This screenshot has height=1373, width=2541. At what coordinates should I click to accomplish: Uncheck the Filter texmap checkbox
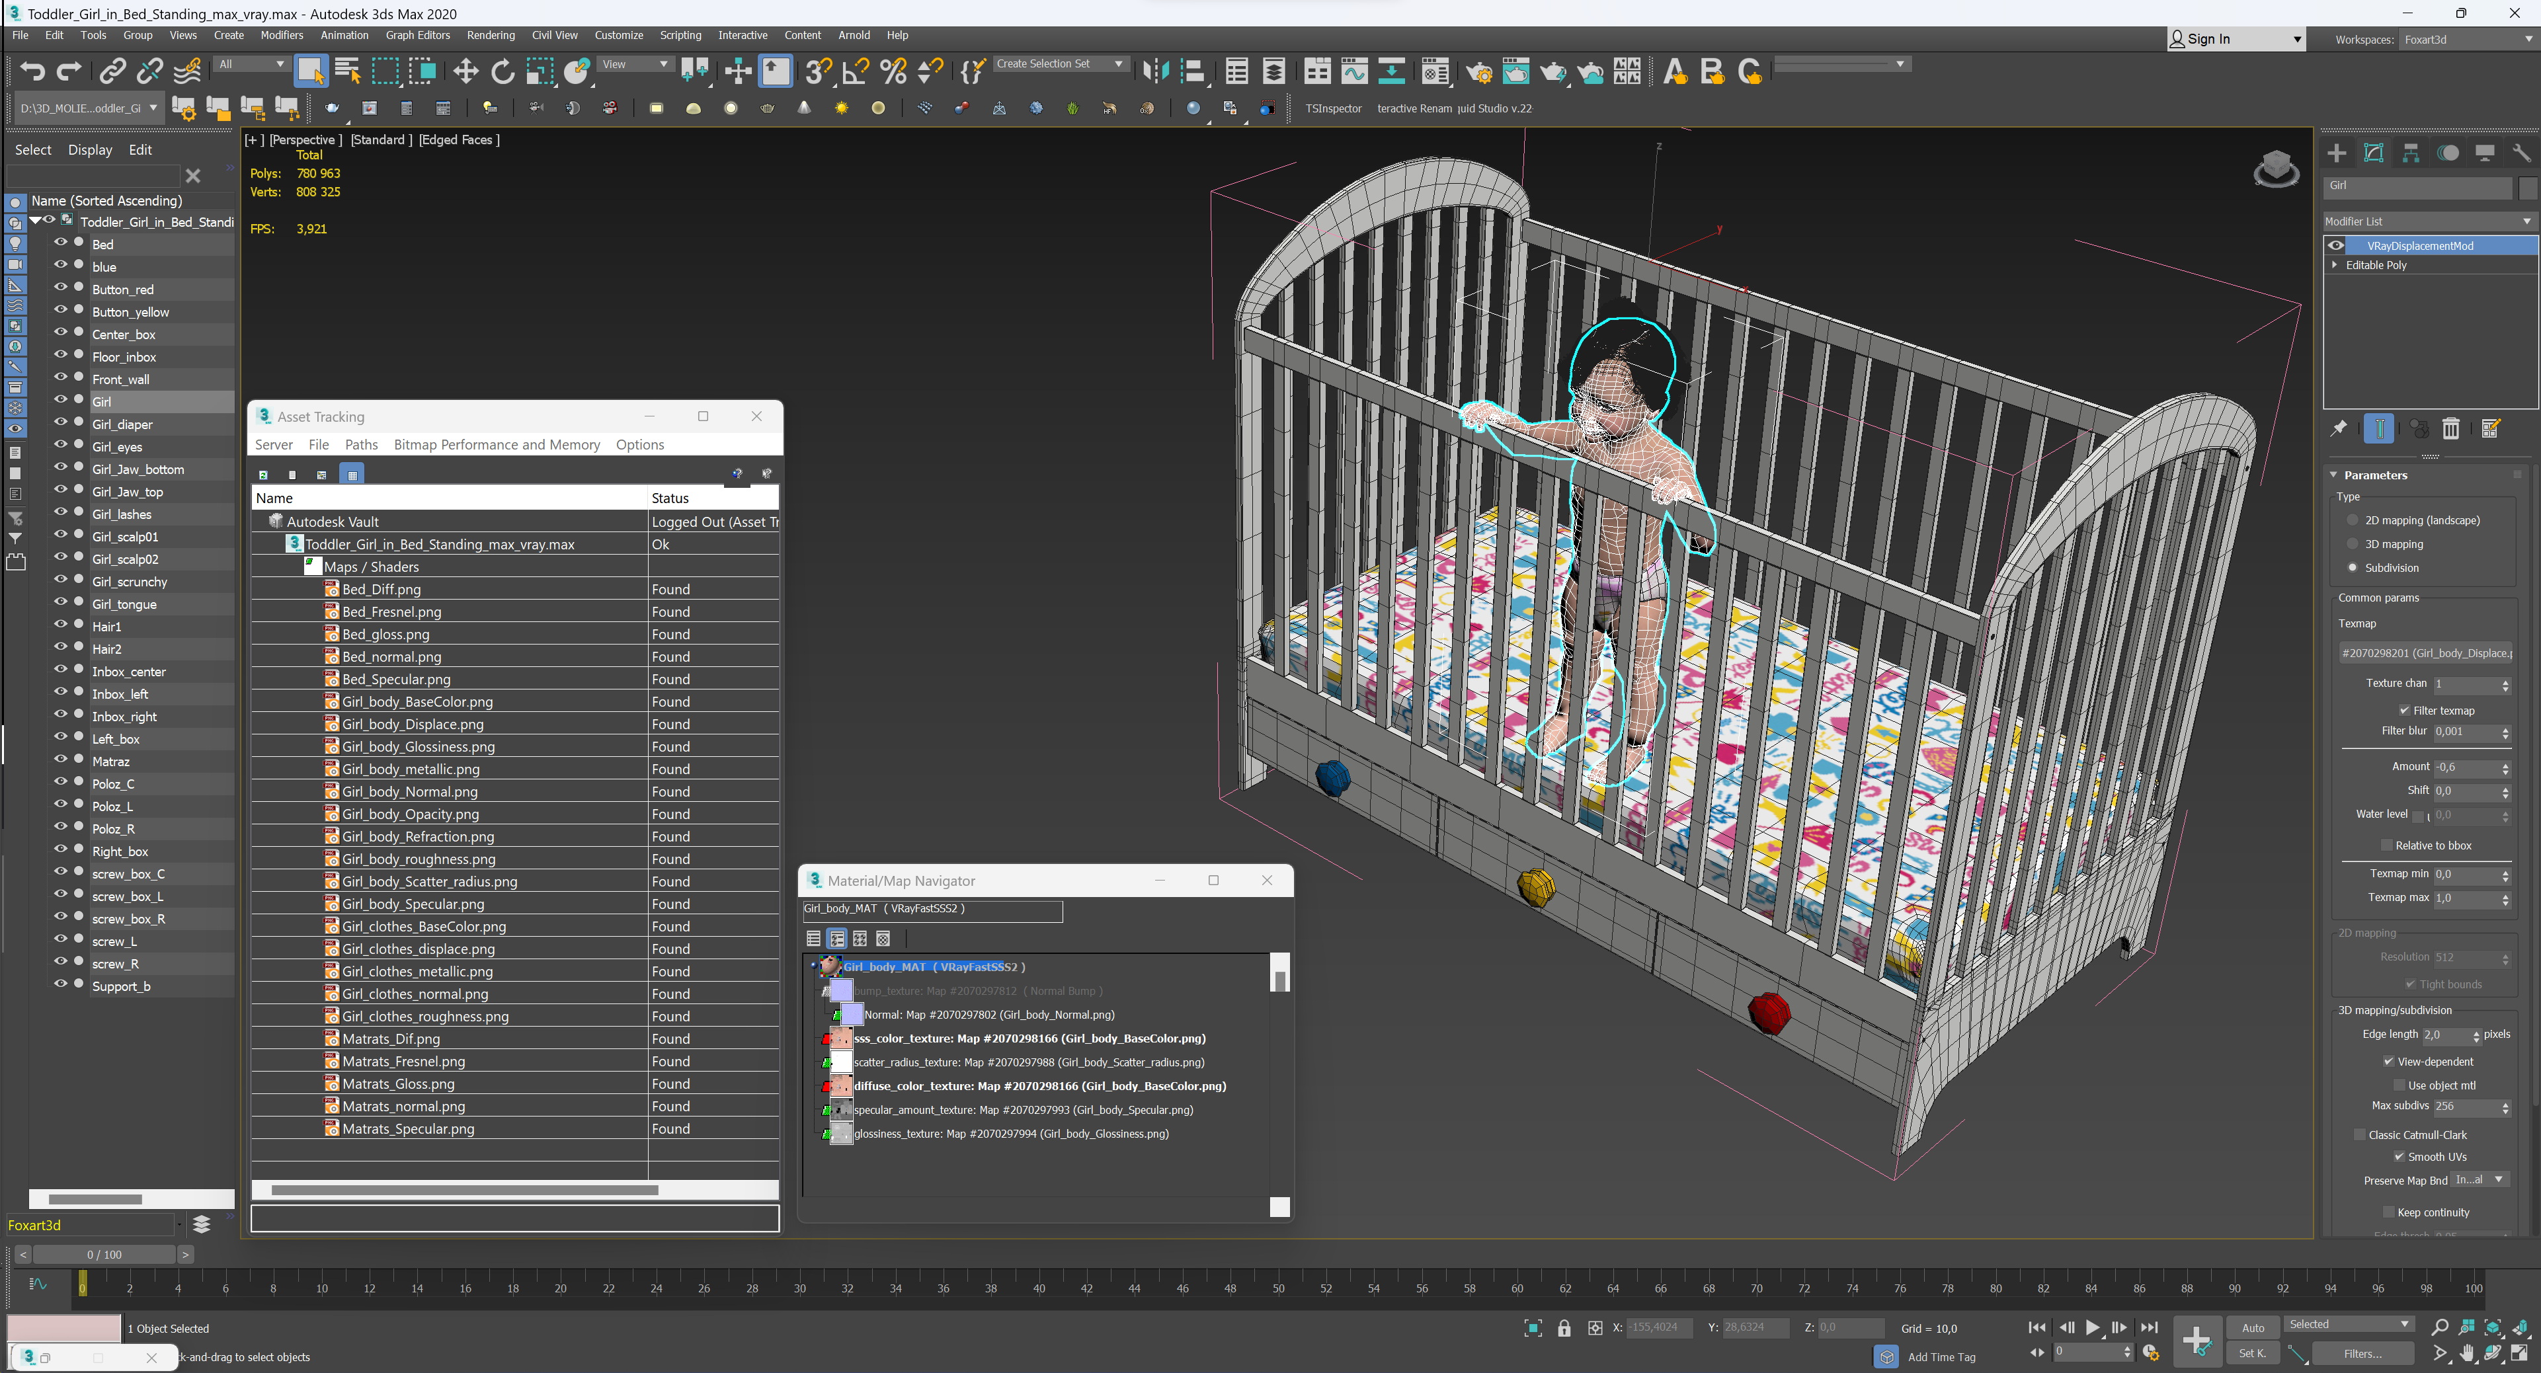2404,710
